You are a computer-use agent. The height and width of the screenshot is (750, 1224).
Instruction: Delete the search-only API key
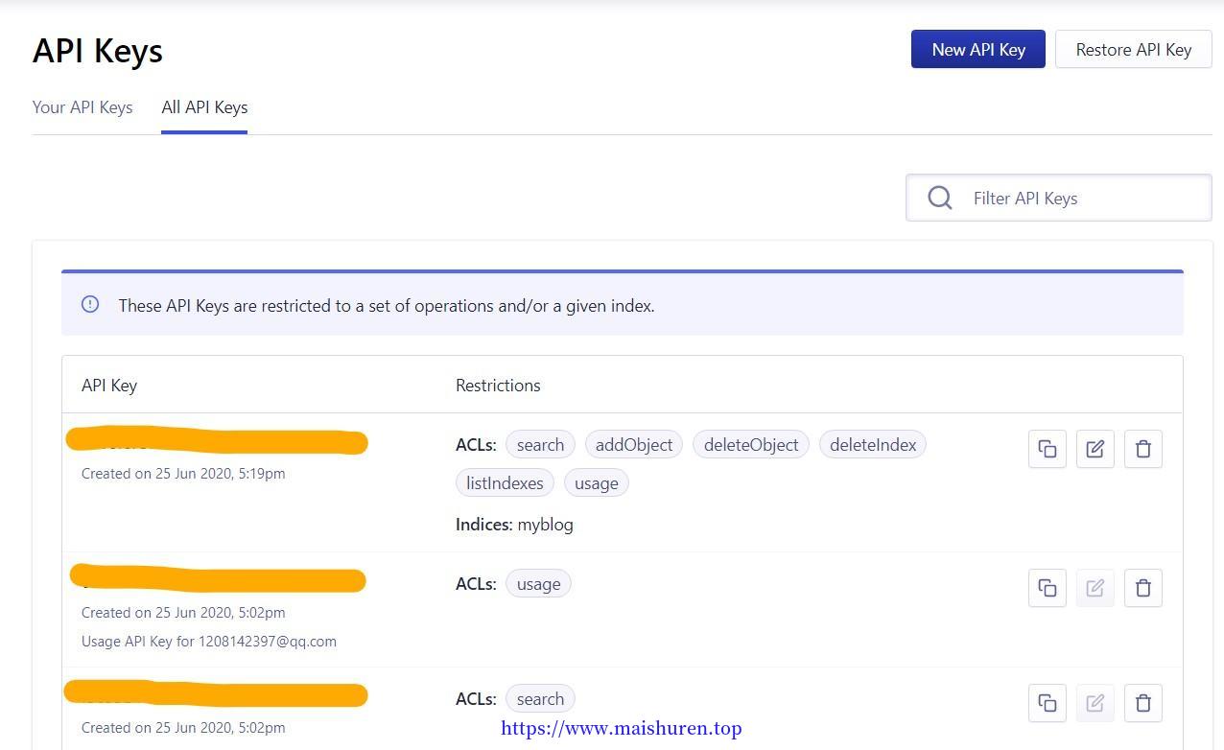tap(1143, 703)
